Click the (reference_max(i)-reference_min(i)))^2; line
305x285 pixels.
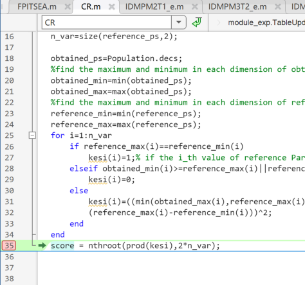point(180,212)
